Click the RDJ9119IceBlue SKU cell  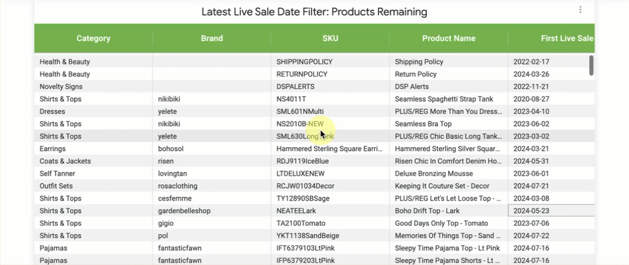coord(330,161)
